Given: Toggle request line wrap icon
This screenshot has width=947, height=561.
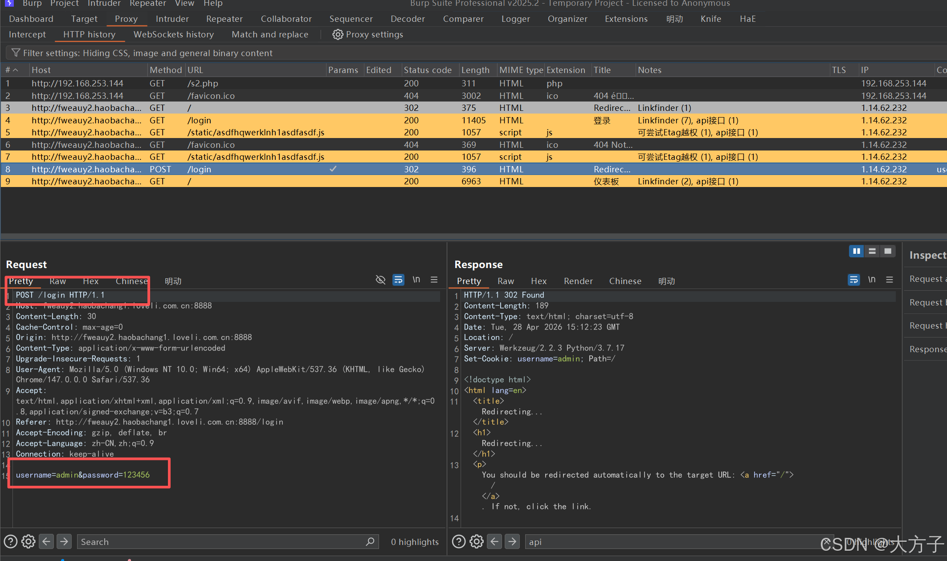Looking at the screenshot, I should click(x=398, y=280).
